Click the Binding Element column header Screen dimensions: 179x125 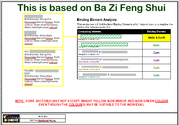(x=156, y=31)
